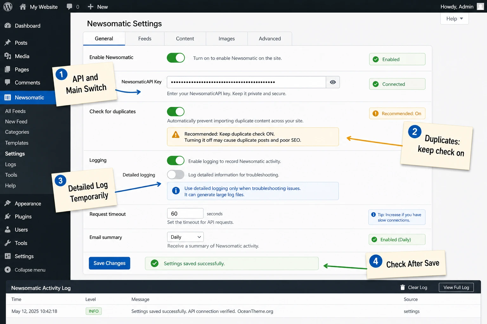This screenshot has height=324, width=487.
Task: Click the Settings sliders icon in sidebar
Action: point(8,256)
